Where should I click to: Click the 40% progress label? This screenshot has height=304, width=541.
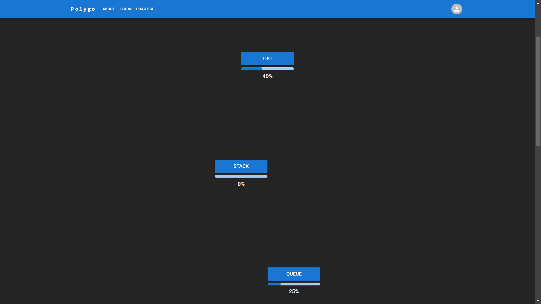[267, 76]
